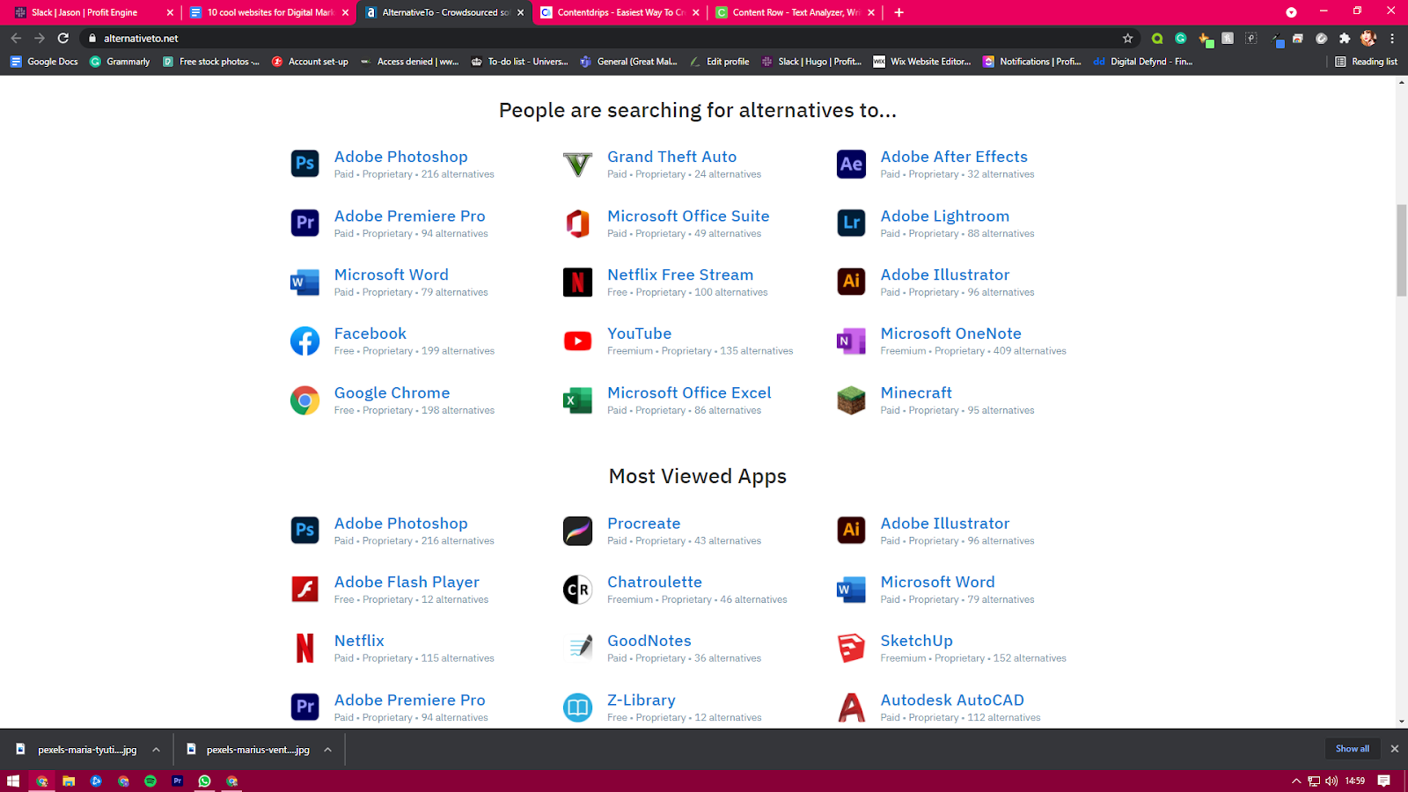This screenshot has width=1408, height=792.
Task: Open the Windows Start menu
Action: point(13,781)
